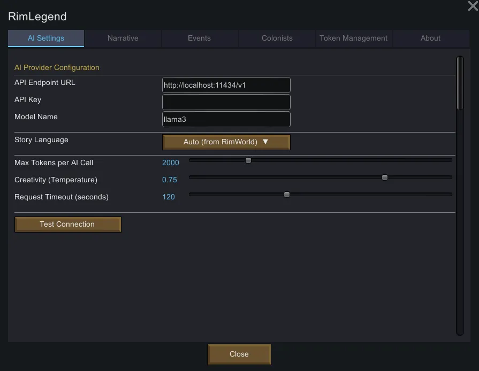Click the right end of the Max Tokens slider track
The image size is (479, 371).
point(448,160)
